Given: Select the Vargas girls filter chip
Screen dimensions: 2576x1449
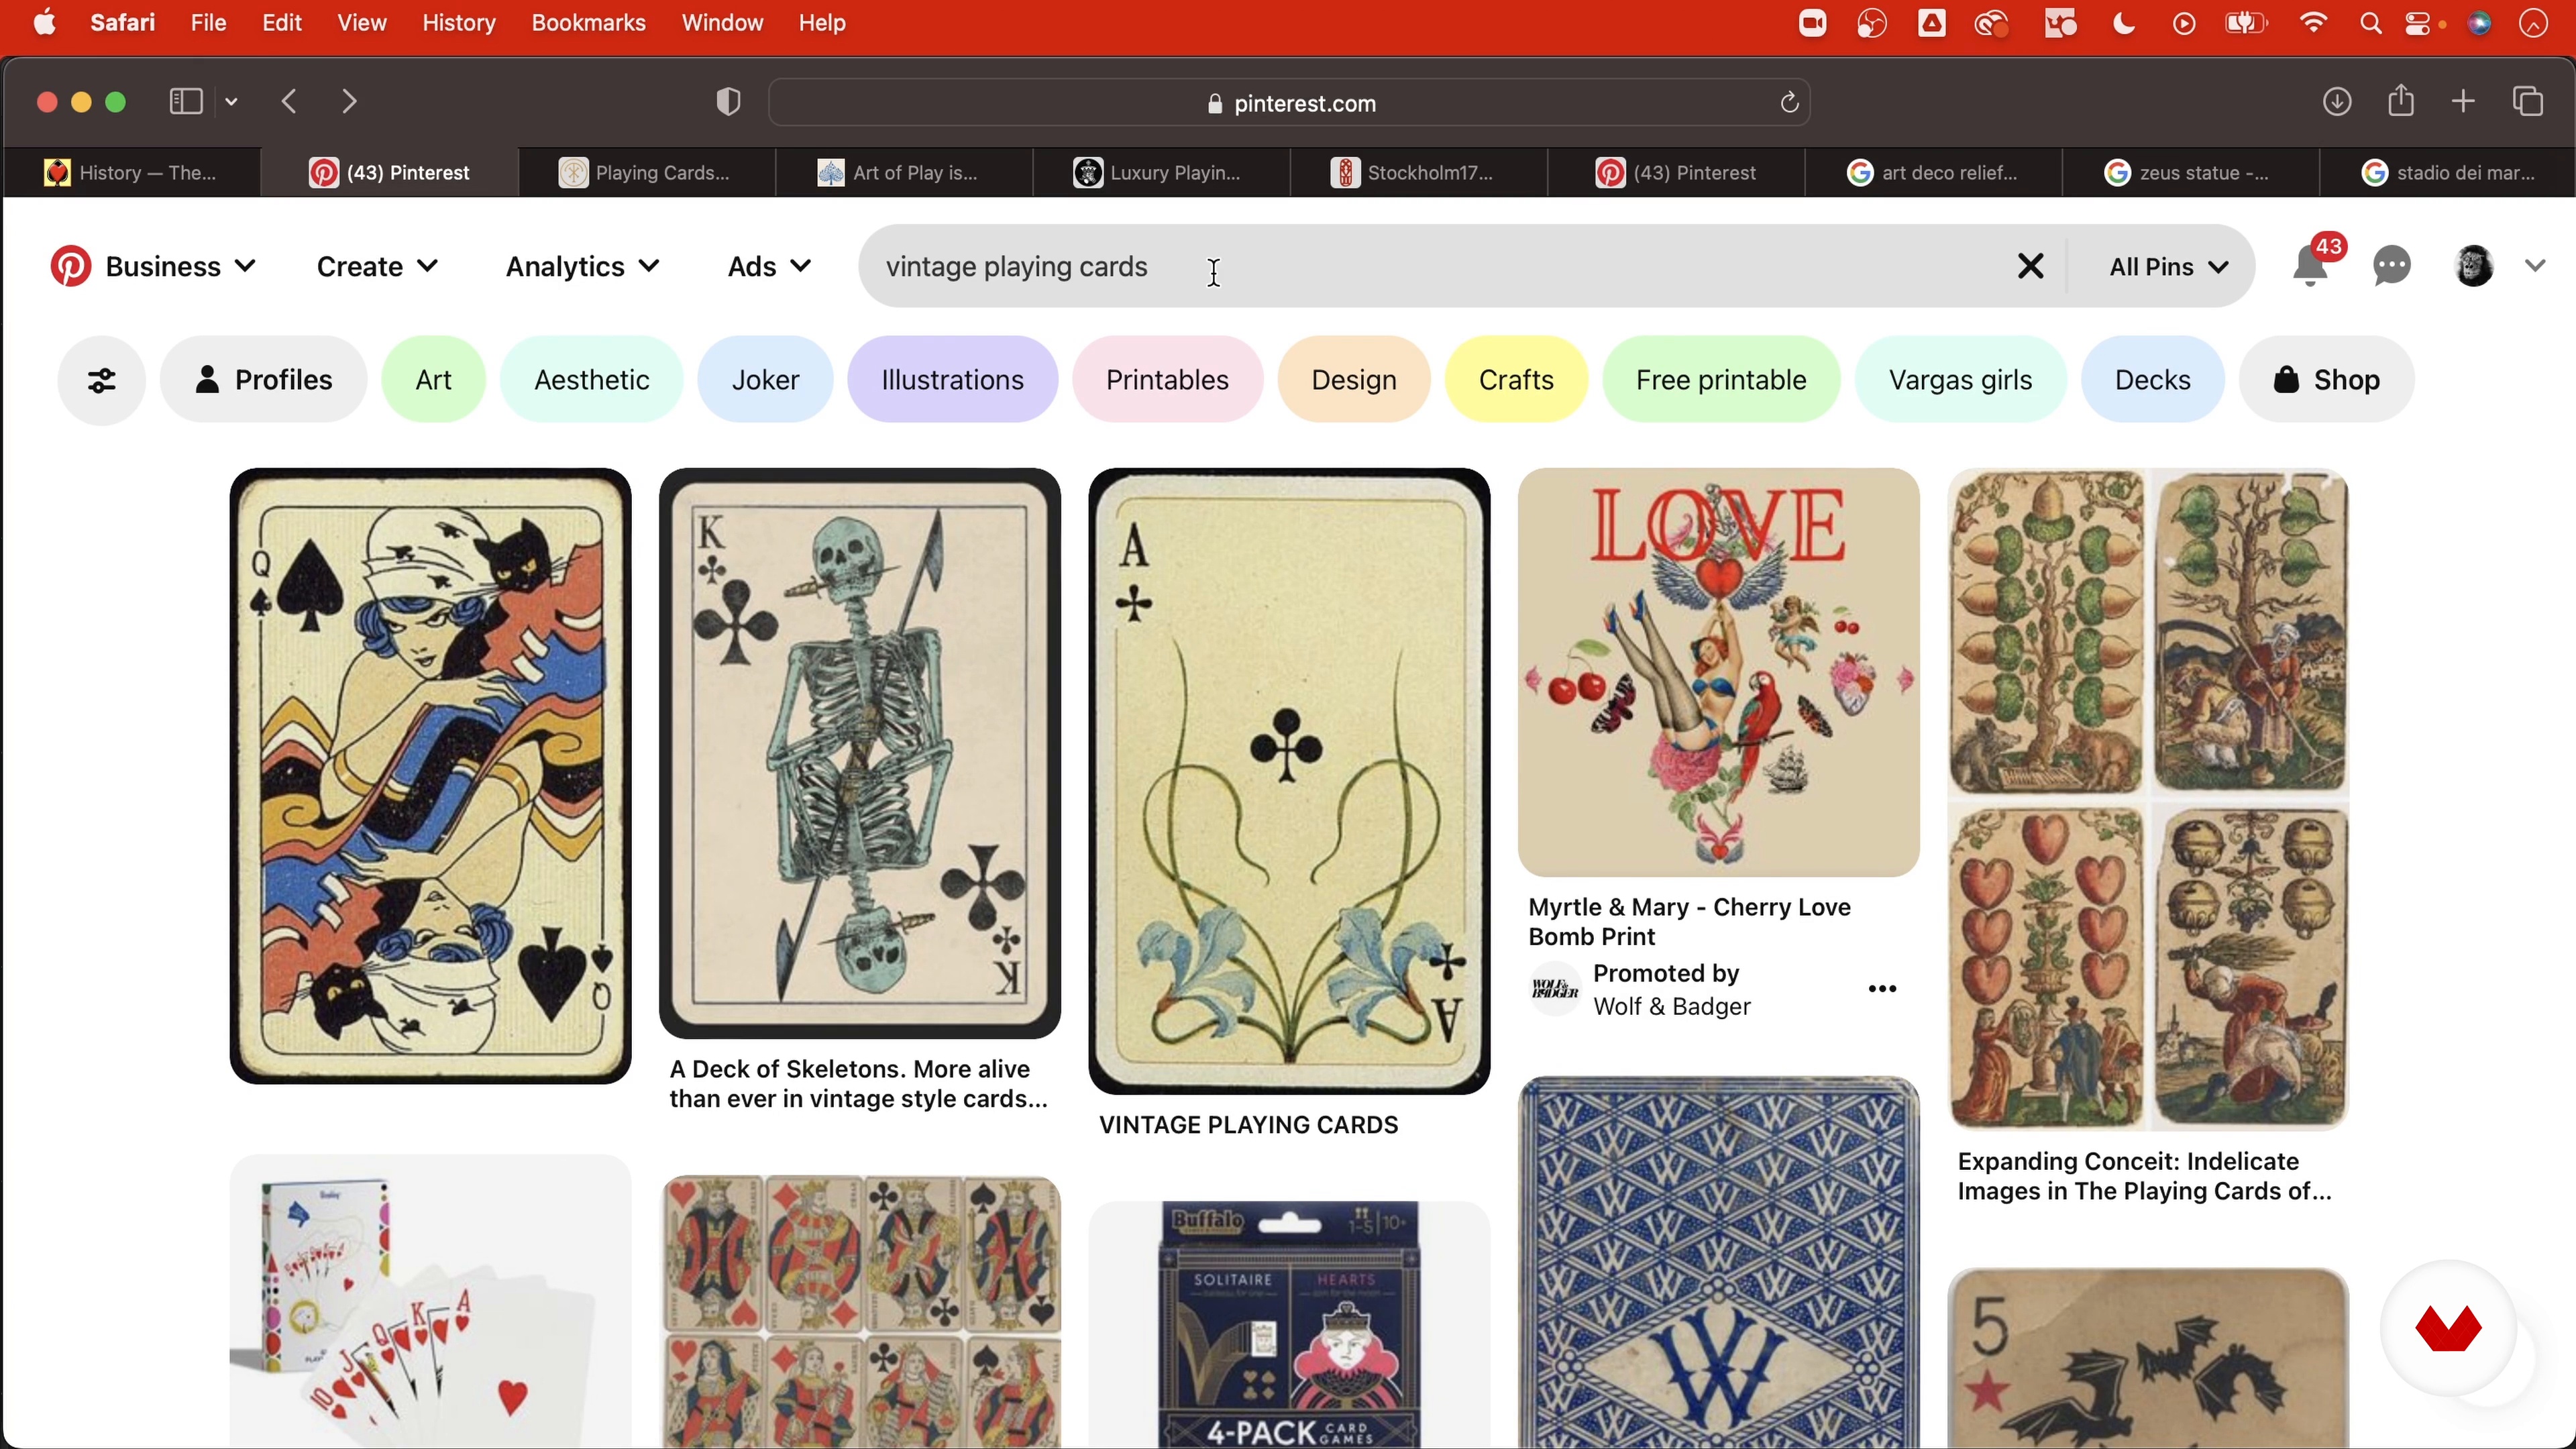Looking at the screenshot, I should pos(1960,380).
